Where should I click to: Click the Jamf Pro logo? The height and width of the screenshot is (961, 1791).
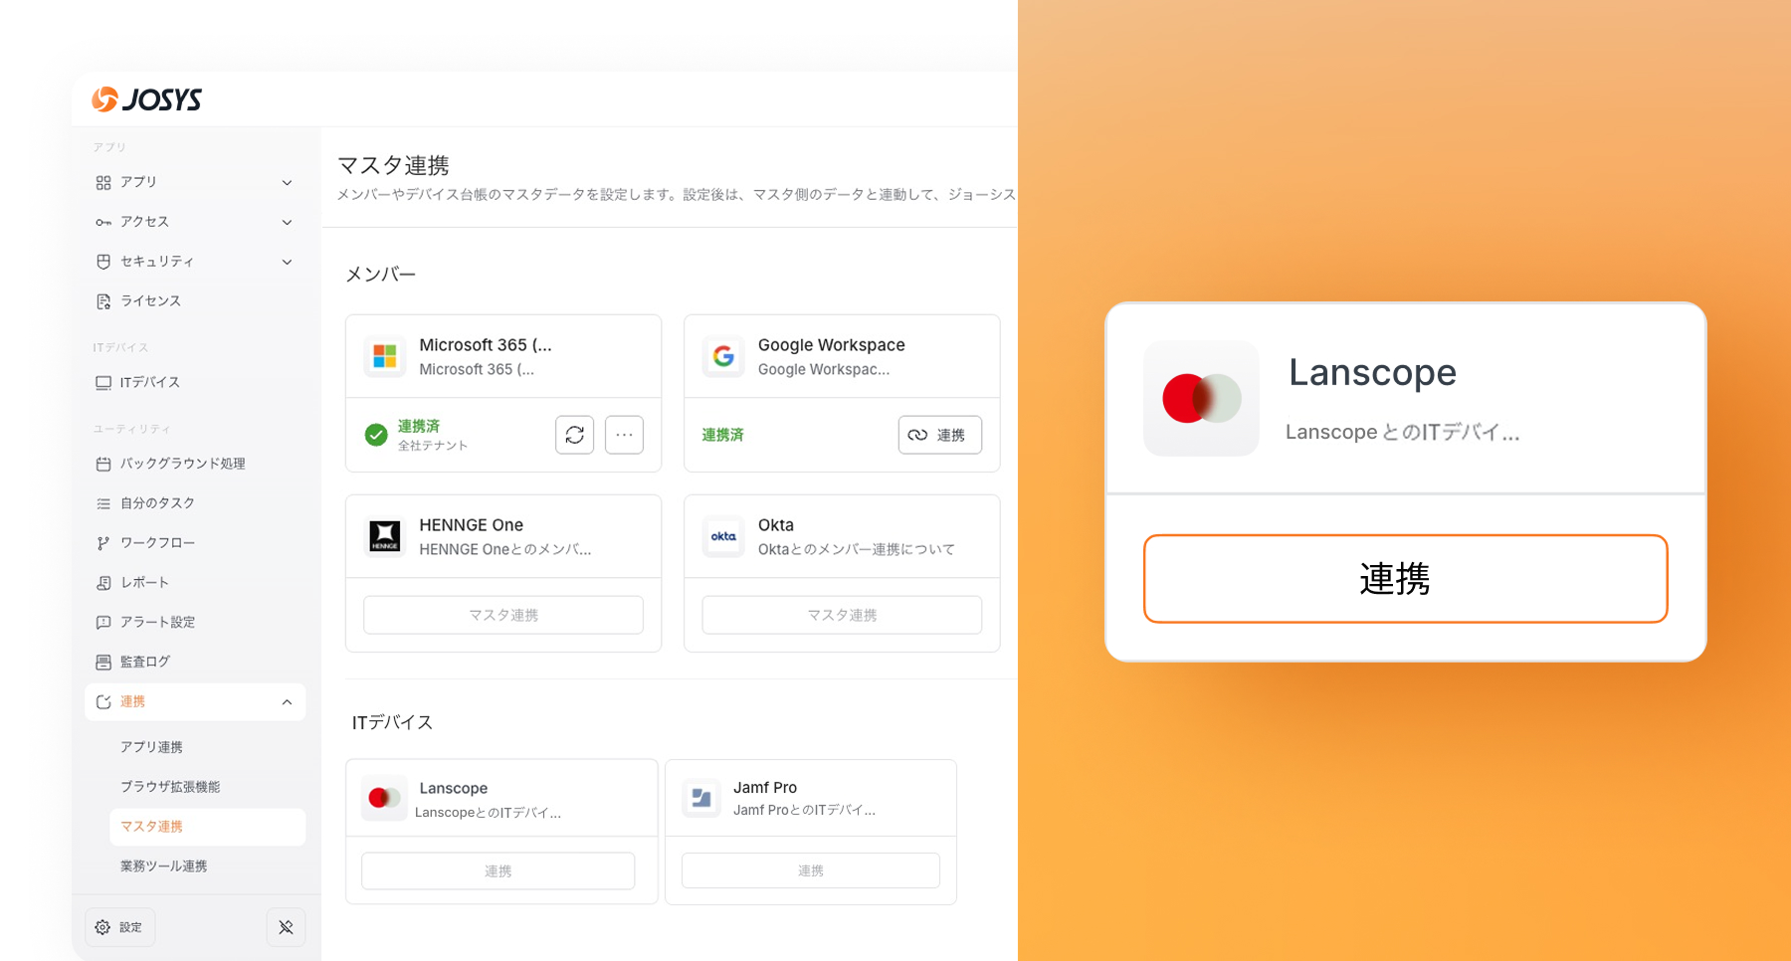click(x=701, y=798)
